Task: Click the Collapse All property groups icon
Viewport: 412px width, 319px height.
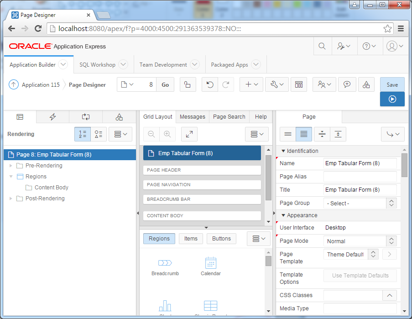Action: tap(322, 134)
